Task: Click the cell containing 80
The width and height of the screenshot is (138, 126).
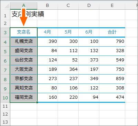Action: pos(48,88)
